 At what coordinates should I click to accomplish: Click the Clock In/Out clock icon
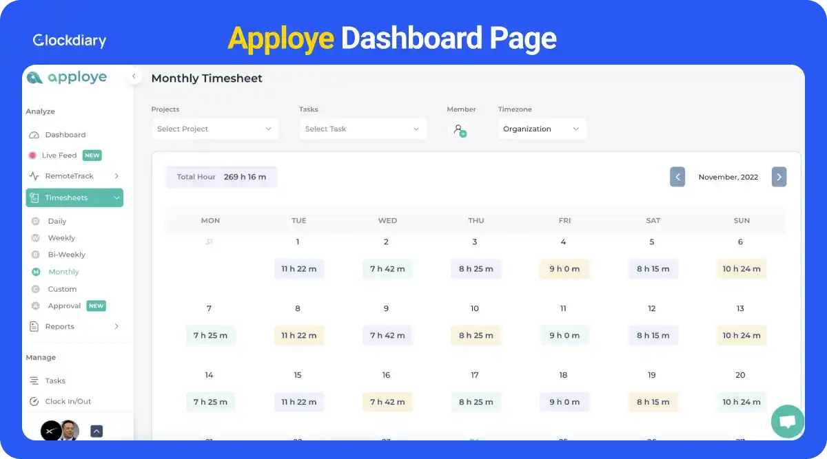[x=34, y=401]
